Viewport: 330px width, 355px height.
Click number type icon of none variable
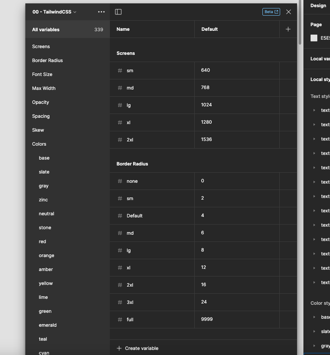point(120,181)
